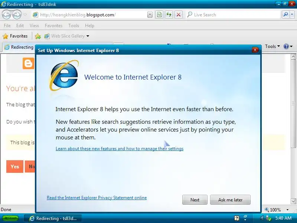Click the browser Back arrow button
297x223 pixels.
point(6,14)
